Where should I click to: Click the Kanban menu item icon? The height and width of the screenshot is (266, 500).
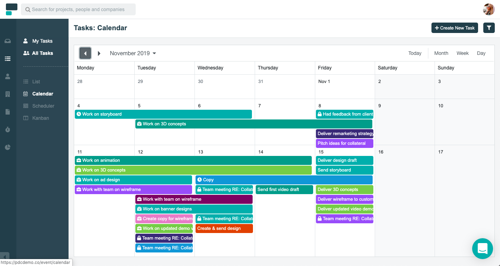(25, 118)
